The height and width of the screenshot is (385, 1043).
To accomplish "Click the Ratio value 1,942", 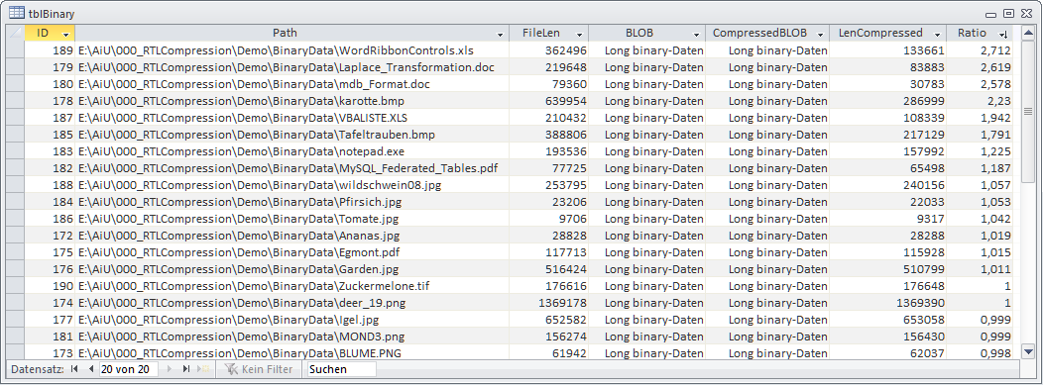I will point(995,118).
